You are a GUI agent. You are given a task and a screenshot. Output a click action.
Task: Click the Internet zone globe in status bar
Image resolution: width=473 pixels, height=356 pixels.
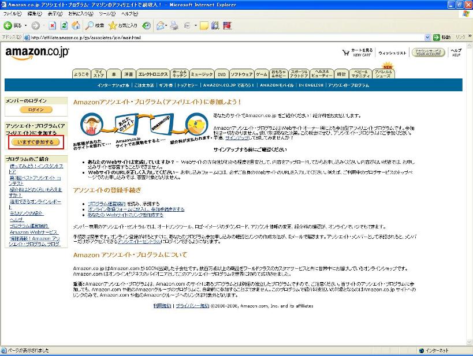click(x=422, y=350)
